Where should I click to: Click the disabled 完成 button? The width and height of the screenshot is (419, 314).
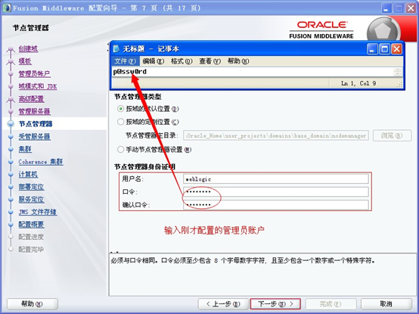click(331, 304)
